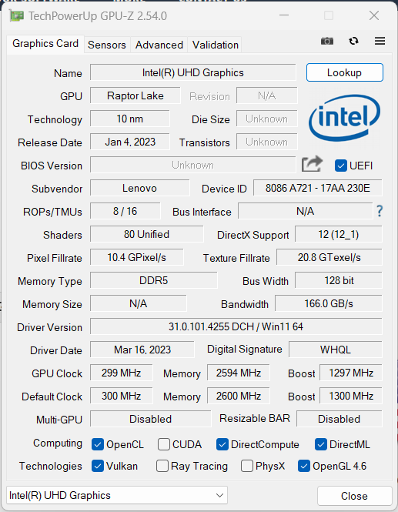Switch to the Validation tab
This screenshot has height=512, width=398.
(215, 45)
